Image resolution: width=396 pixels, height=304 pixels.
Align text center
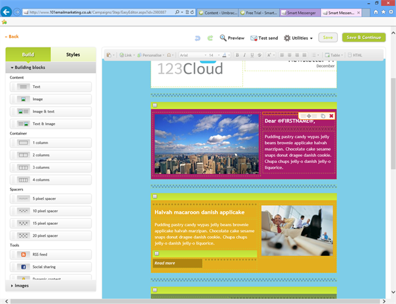(290, 55)
